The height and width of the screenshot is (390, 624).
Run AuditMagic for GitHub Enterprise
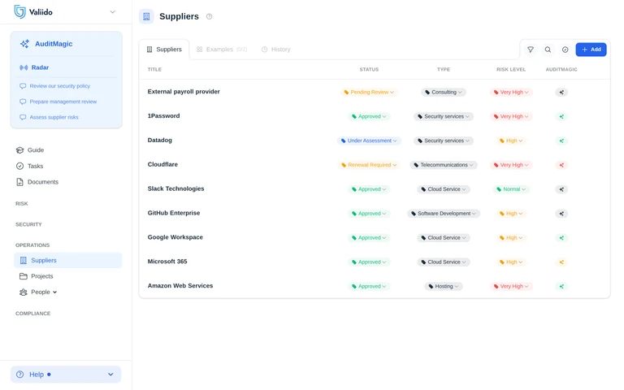(561, 214)
